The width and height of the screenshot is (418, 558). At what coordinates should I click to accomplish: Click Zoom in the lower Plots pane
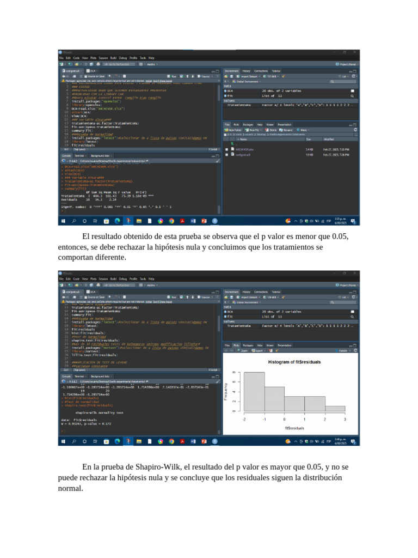click(x=242, y=350)
